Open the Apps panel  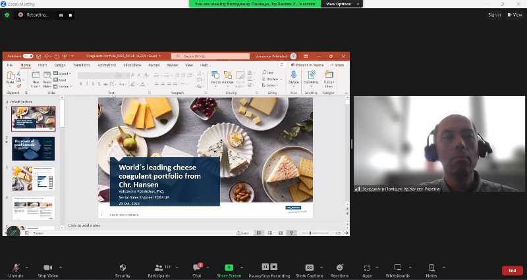tap(367, 269)
